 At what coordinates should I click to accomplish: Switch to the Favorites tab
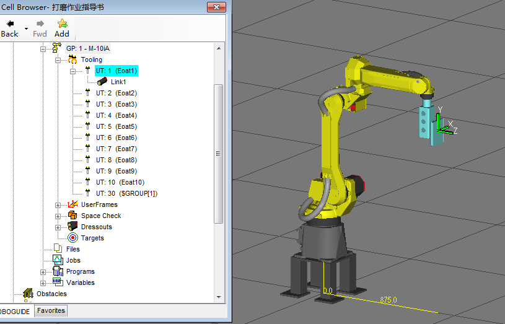tap(50, 311)
